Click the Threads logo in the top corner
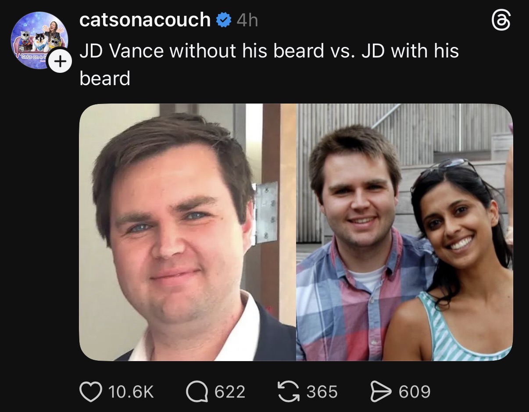The image size is (529, 412). 501,21
